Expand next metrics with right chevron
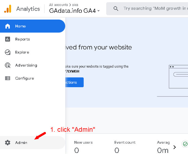Viewport: 188px width, 154px height. (175, 147)
